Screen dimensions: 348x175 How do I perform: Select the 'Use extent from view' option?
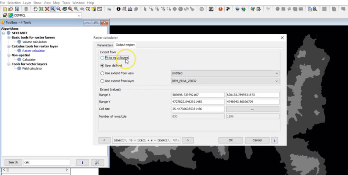tap(102, 73)
